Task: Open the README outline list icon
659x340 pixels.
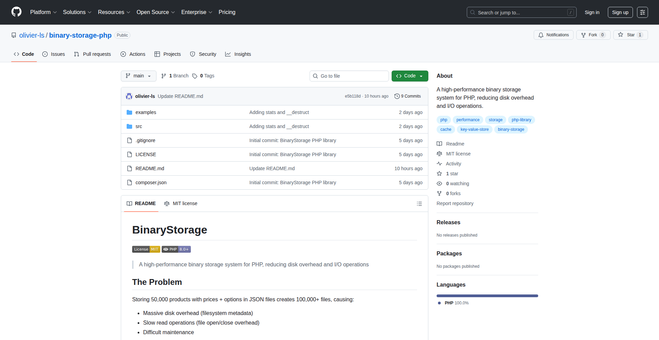Action: [419, 203]
